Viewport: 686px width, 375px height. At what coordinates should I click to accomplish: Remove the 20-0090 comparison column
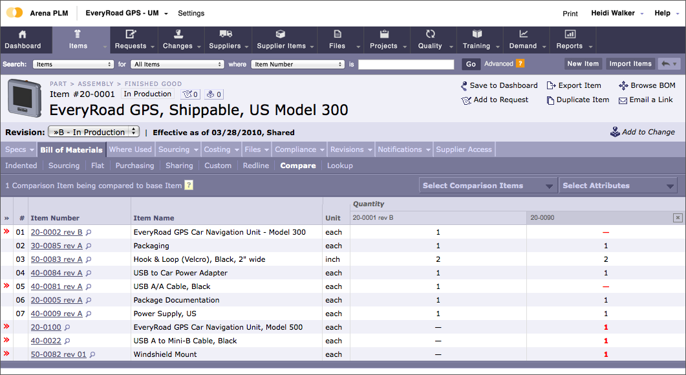click(678, 217)
